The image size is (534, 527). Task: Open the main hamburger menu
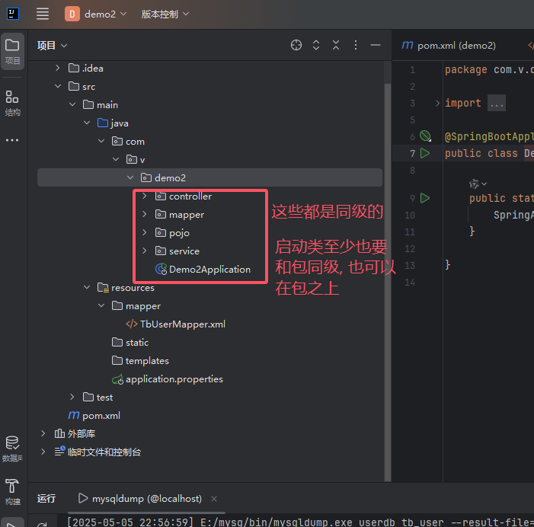pos(43,14)
